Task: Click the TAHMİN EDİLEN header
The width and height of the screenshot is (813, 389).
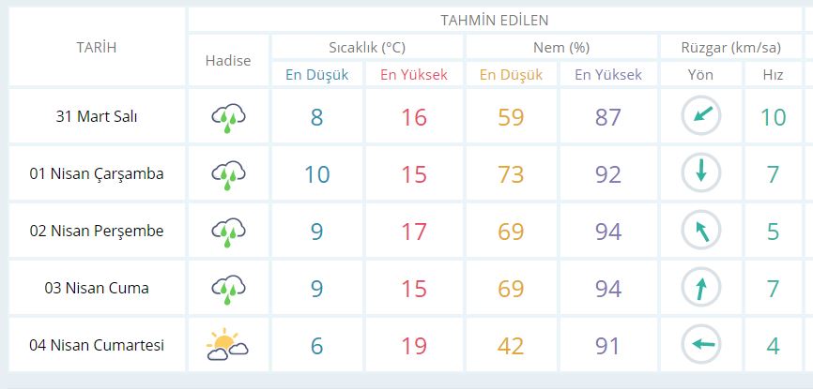Action: tap(494, 20)
